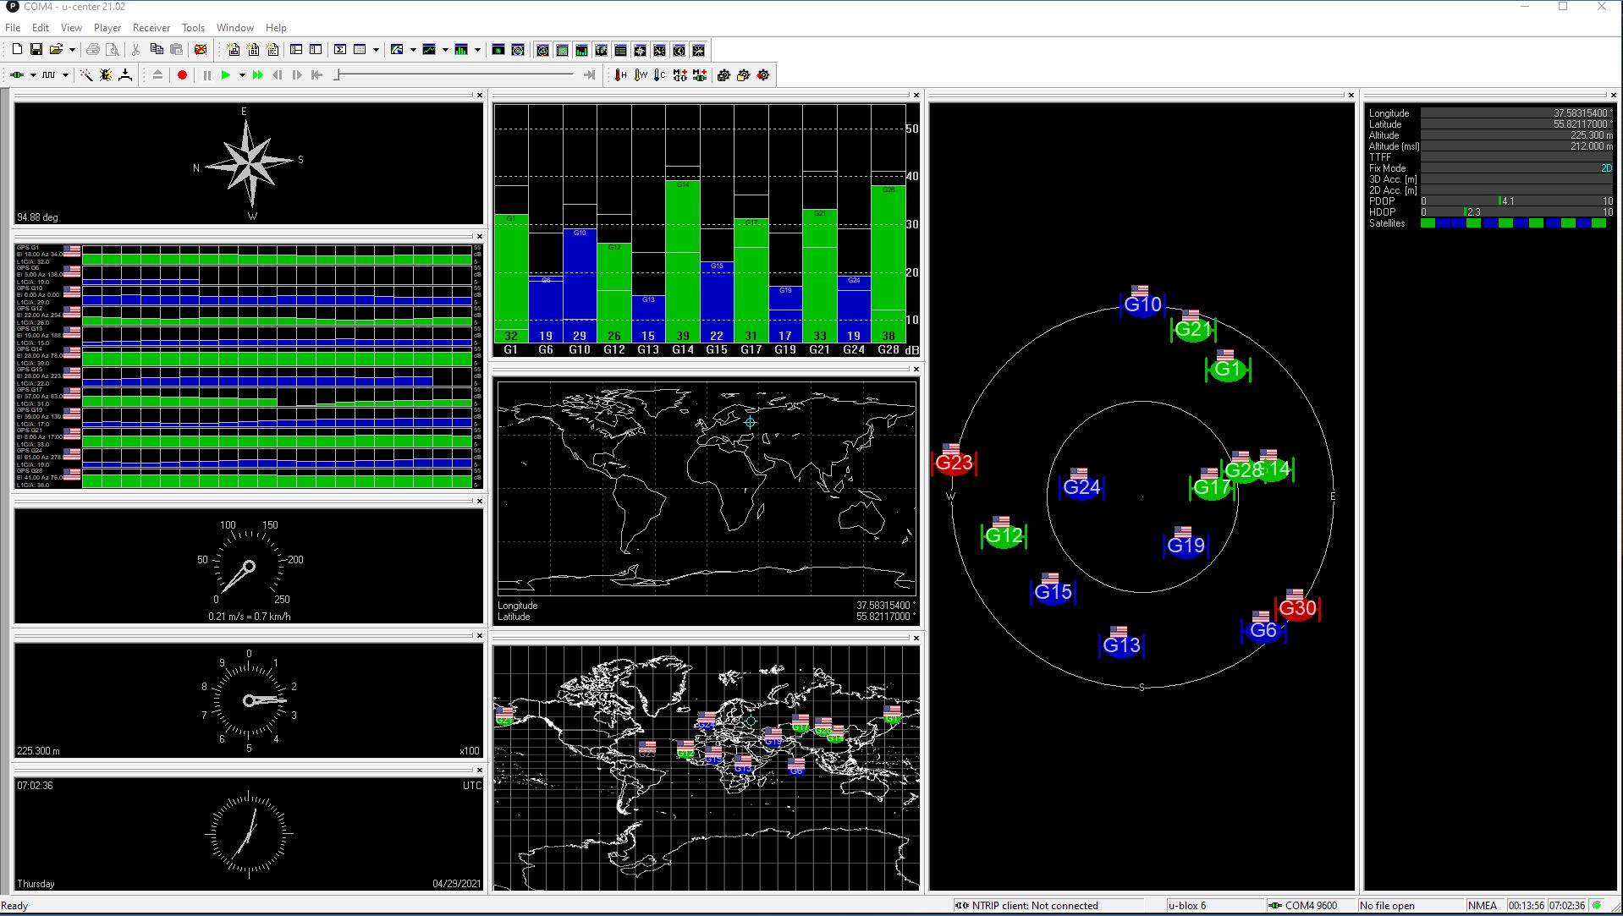
Task: Click the Debug messages bug icon
Action: tap(106, 75)
